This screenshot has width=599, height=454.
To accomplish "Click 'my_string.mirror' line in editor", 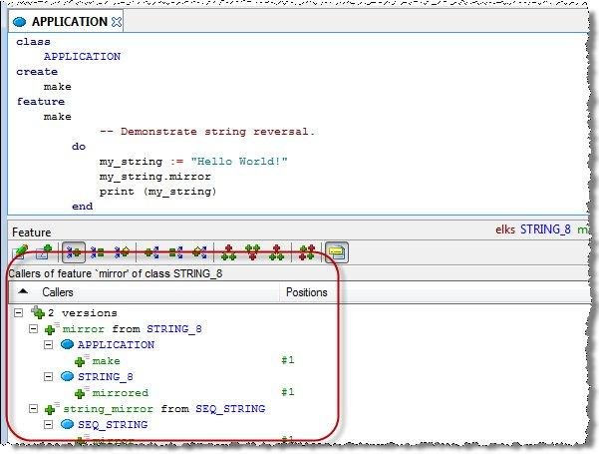I will 155,177.
